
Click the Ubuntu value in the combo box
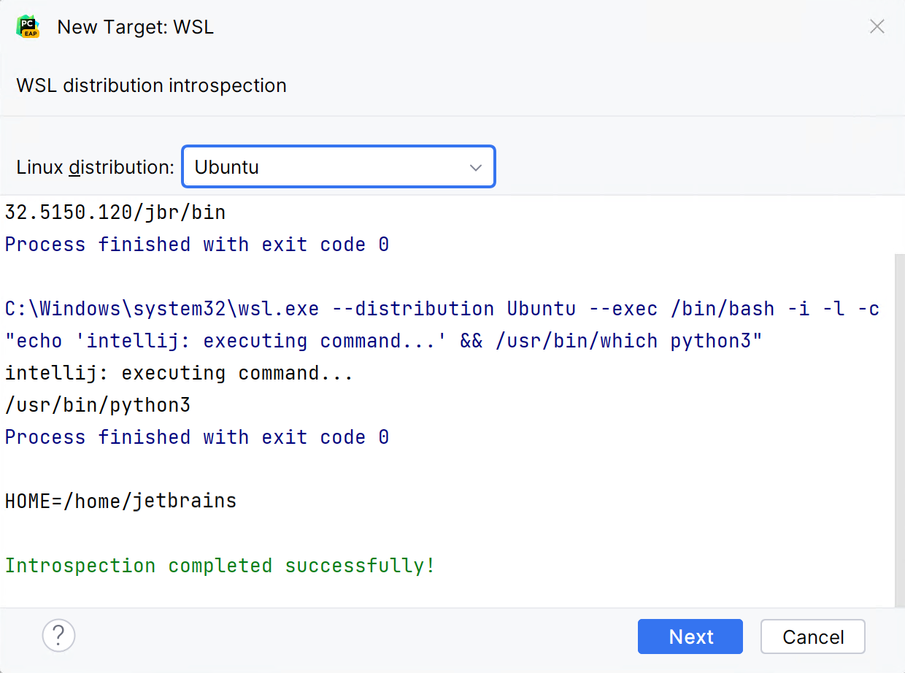(226, 167)
